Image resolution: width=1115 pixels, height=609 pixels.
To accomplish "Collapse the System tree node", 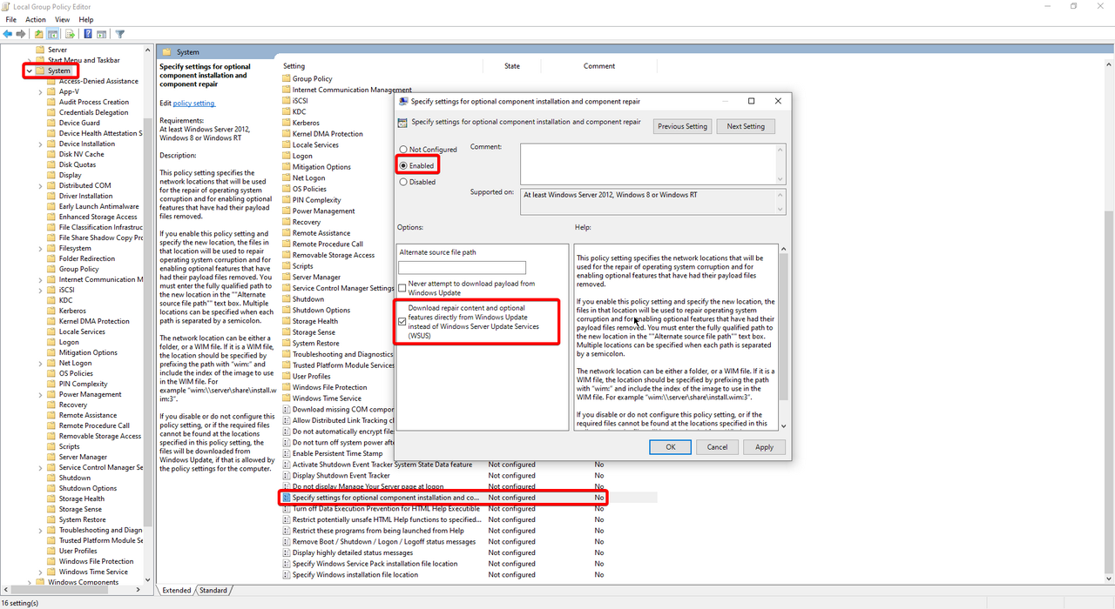I will [30, 70].
